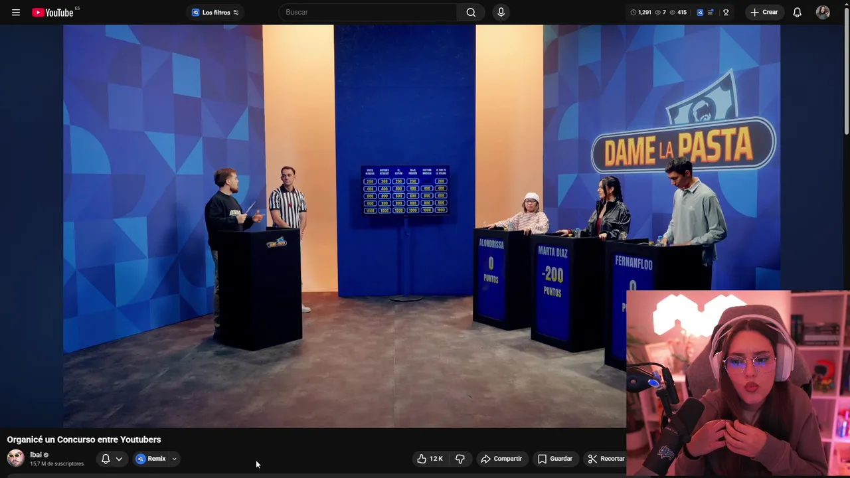Share the video with Compartir

pyautogui.click(x=501, y=459)
